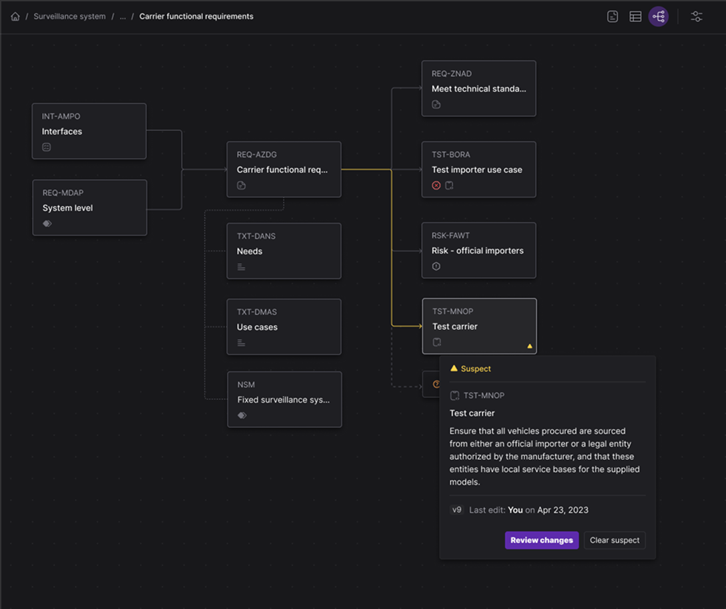This screenshot has height=609, width=726.
Task: Select the Use cases node
Action: [284, 327]
